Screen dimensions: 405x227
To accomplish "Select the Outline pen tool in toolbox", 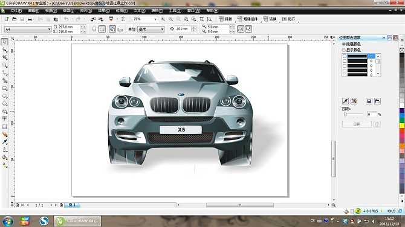I will click(x=4, y=150).
